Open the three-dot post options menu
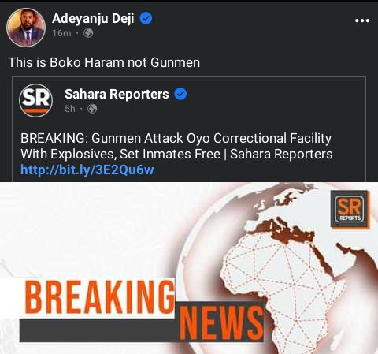Screen dimensions: 378x354 coord(362,20)
